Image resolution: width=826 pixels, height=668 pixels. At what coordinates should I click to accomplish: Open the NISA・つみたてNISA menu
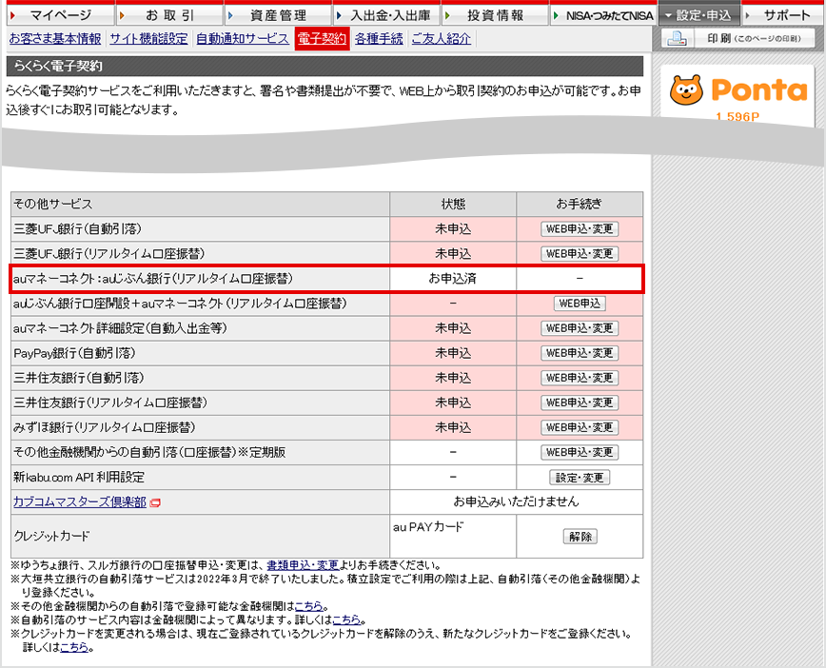click(x=602, y=15)
